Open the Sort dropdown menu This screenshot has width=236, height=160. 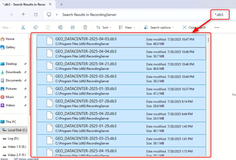tap(104, 28)
